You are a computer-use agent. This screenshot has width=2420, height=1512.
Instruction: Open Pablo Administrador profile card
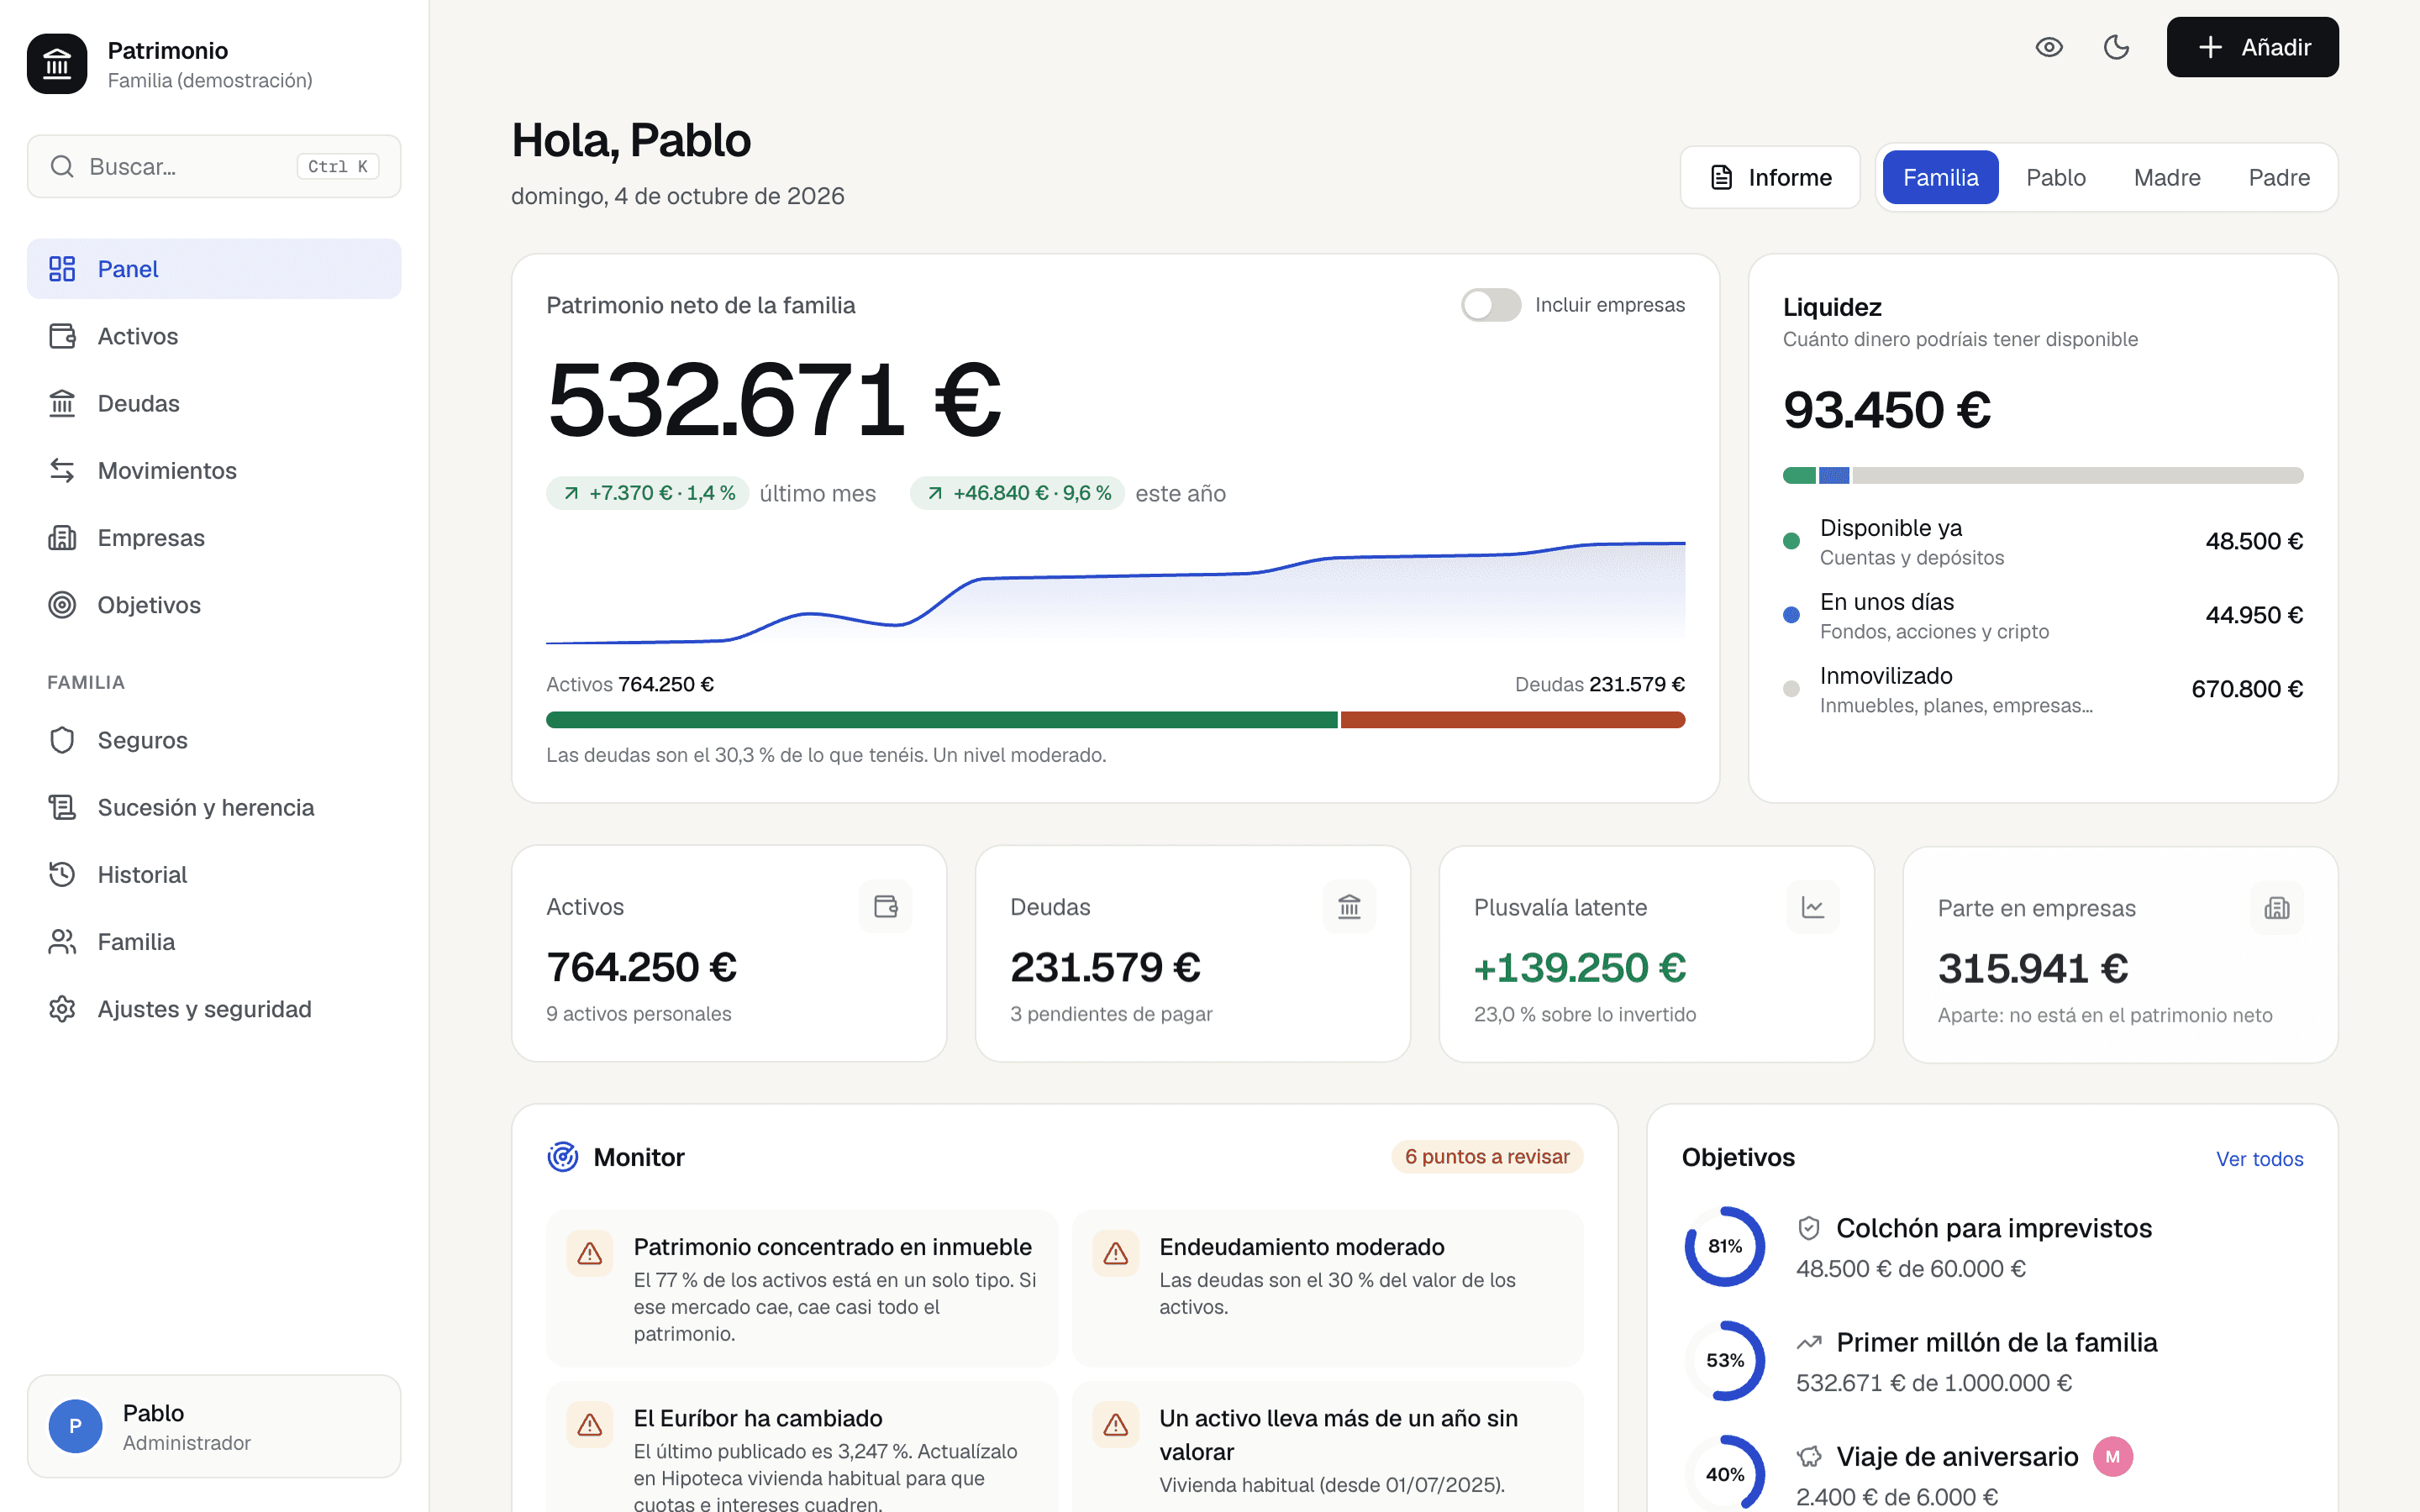coord(214,1426)
